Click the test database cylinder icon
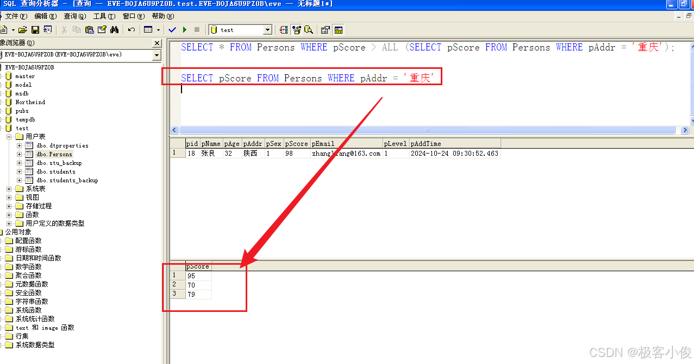The width and height of the screenshot is (694, 364). click(8, 128)
